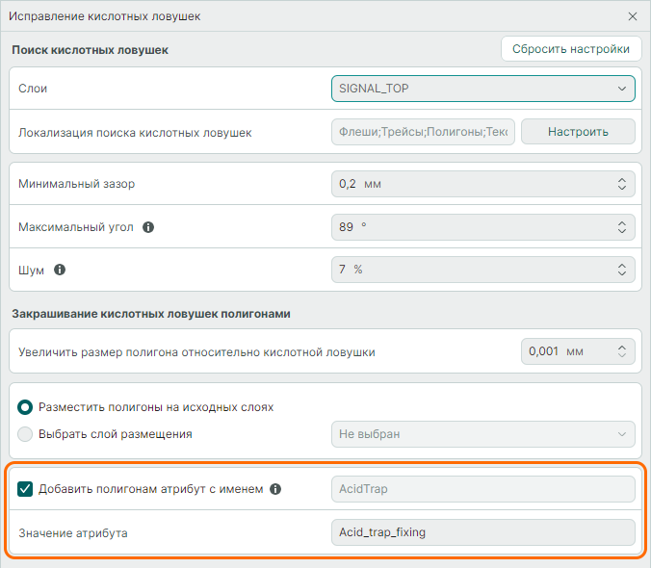Click the Acid_trap_fixing attribute value field

pyautogui.click(x=482, y=532)
